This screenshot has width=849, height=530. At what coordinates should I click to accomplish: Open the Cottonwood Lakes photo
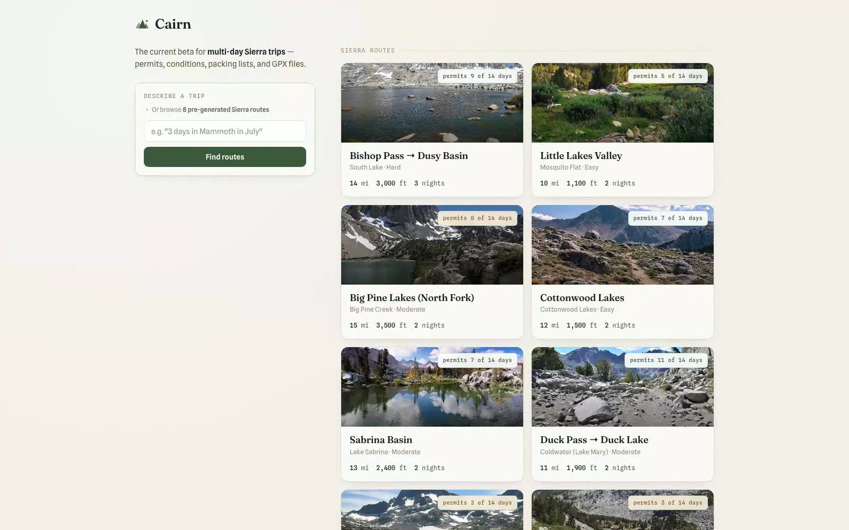pos(622,245)
